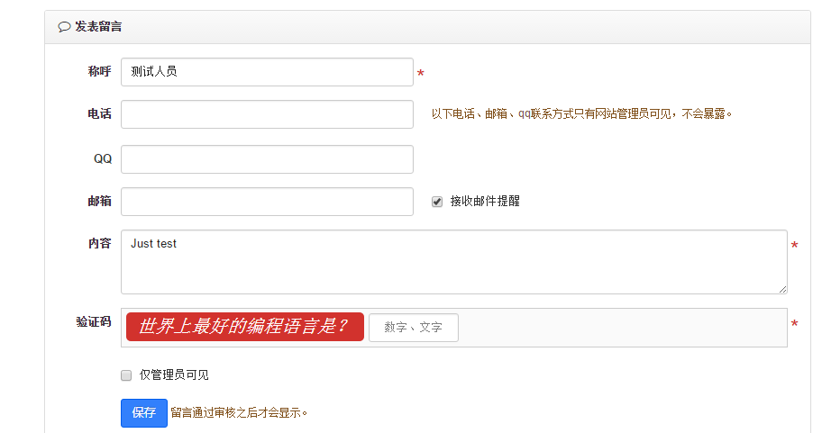Click inside the 内容 text area

[453, 261]
